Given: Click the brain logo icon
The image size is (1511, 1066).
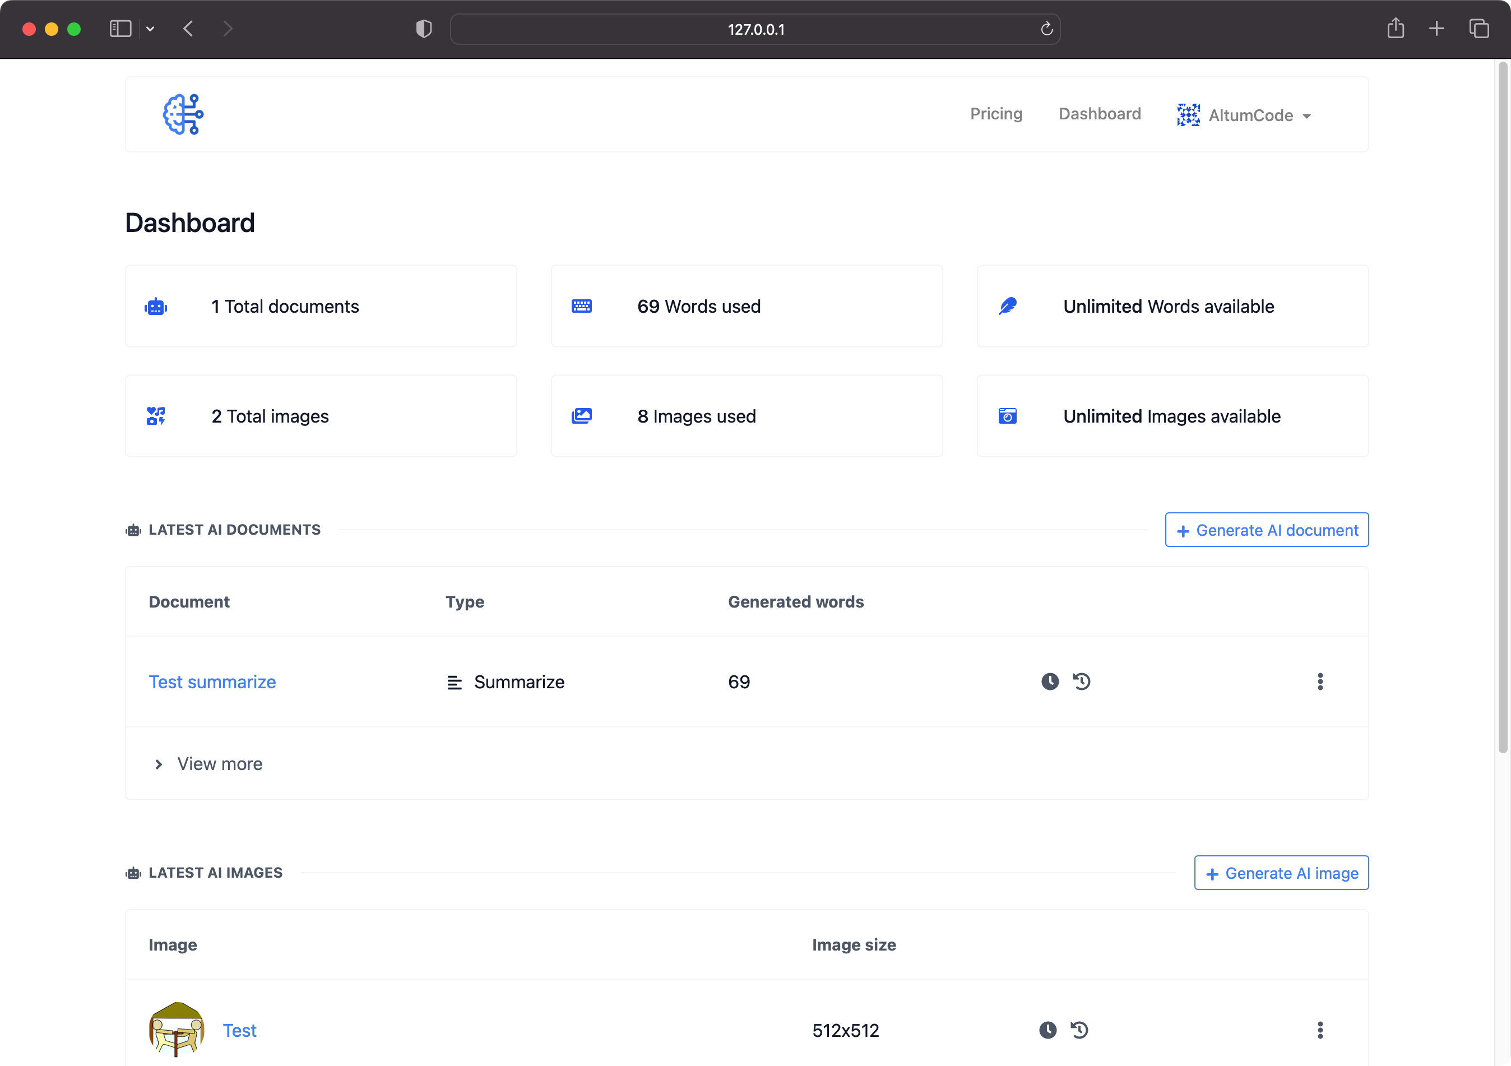Looking at the screenshot, I should (x=183, y=114).
